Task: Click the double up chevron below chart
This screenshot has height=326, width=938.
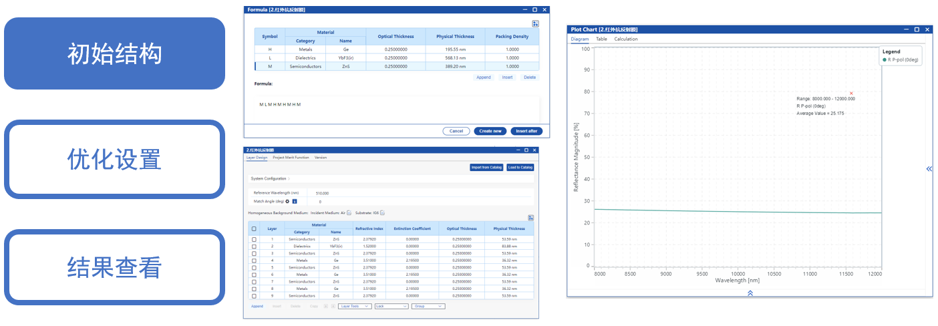Action: pos(750,293)
